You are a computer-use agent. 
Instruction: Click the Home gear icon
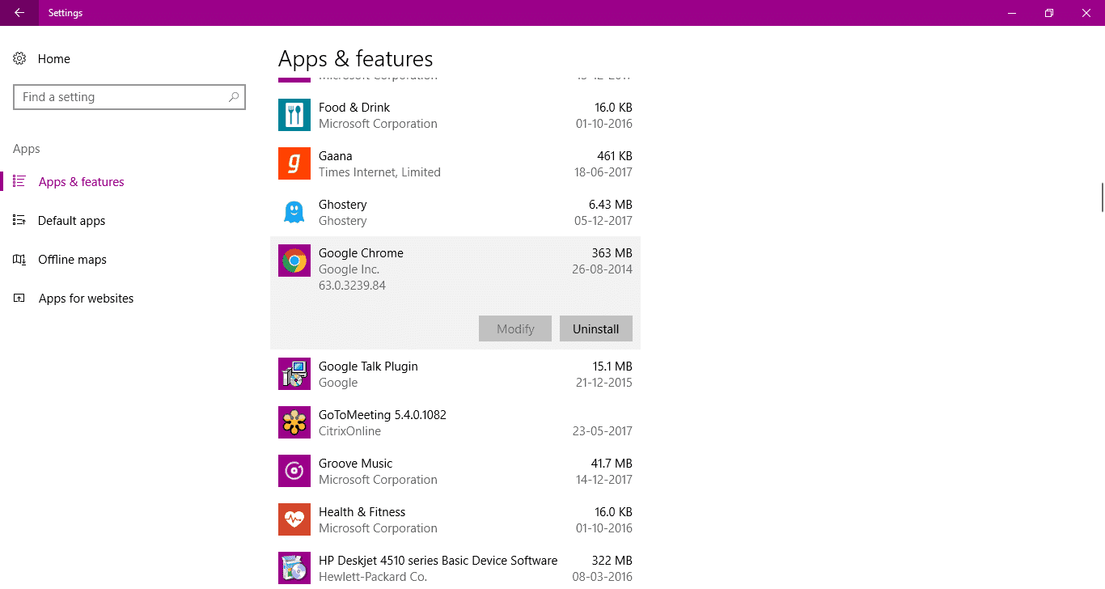[x=20, y=59]
